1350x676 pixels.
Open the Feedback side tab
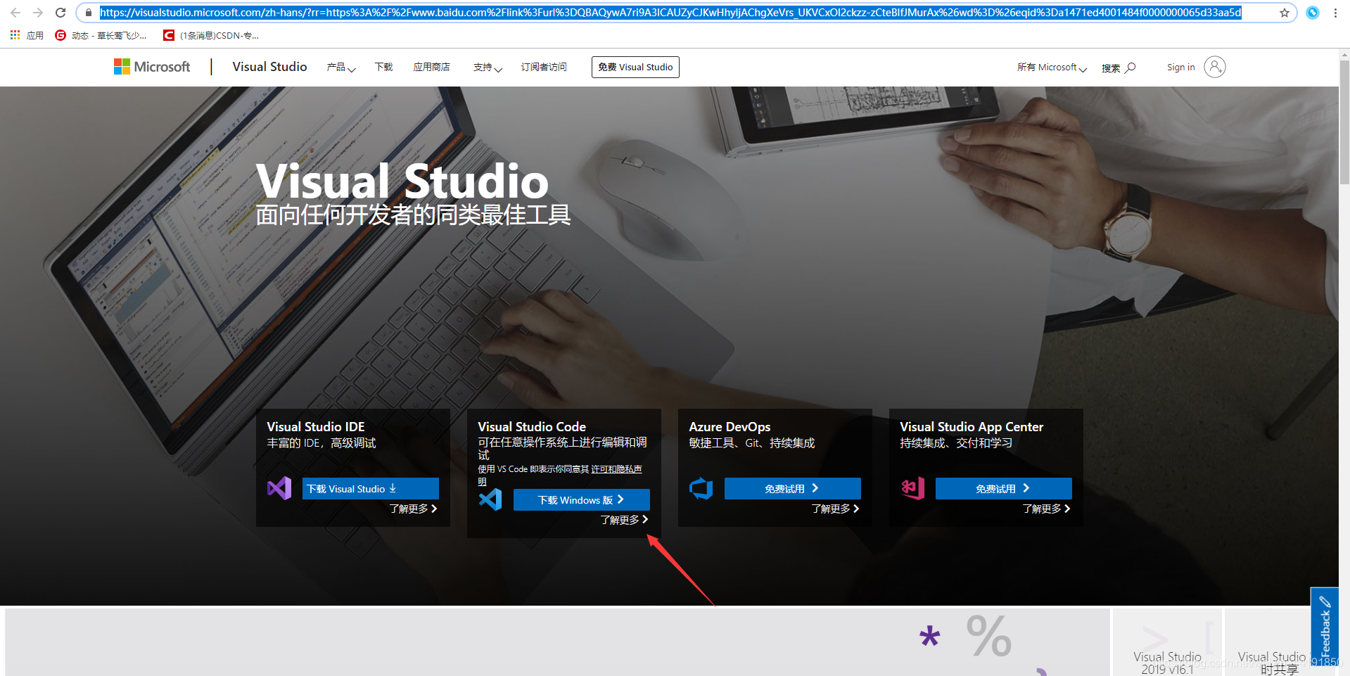[1325, 626]
